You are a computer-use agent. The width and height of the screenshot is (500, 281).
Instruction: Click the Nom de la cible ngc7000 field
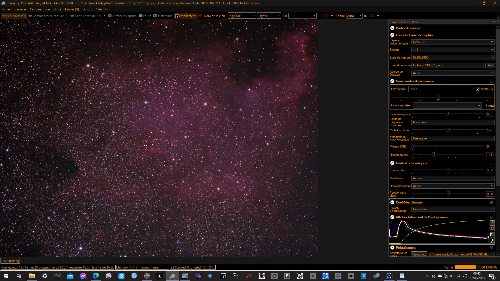[x=242, y=16]
